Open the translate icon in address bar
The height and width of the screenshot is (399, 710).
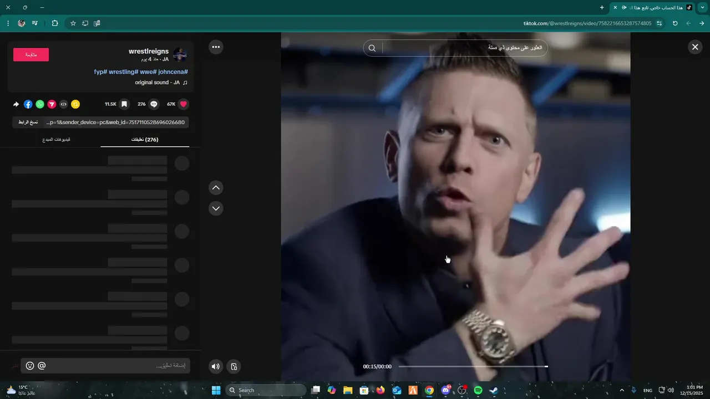pyautogui.click(x=97, y=23)
